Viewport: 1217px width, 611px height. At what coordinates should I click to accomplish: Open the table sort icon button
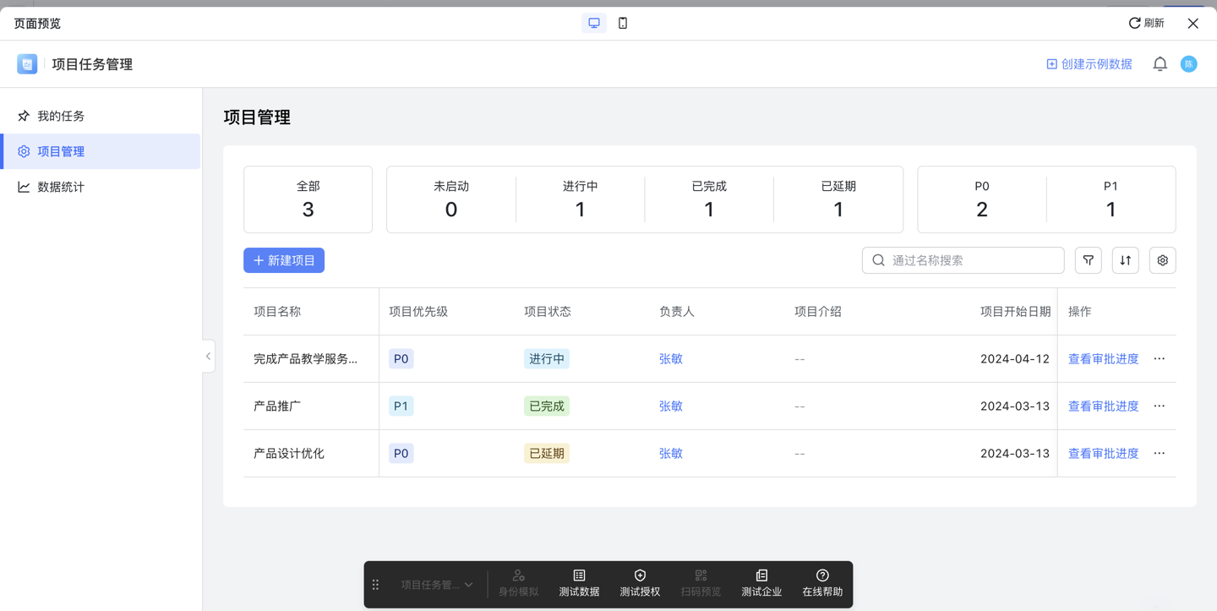[1125, 260]
